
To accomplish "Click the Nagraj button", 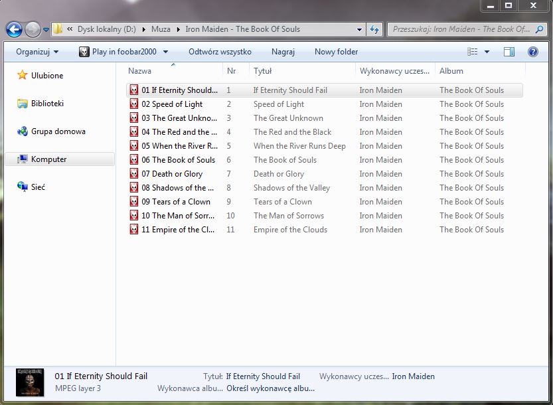I will click(283, 52).
